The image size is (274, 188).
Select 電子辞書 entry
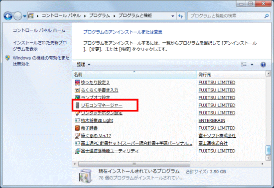pyautogui.click(x=89, y=128)
